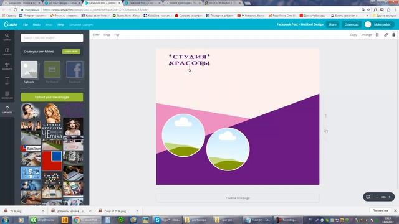Click Add a new page
This screenshot has height=224, width=399.
coord(238,198)
